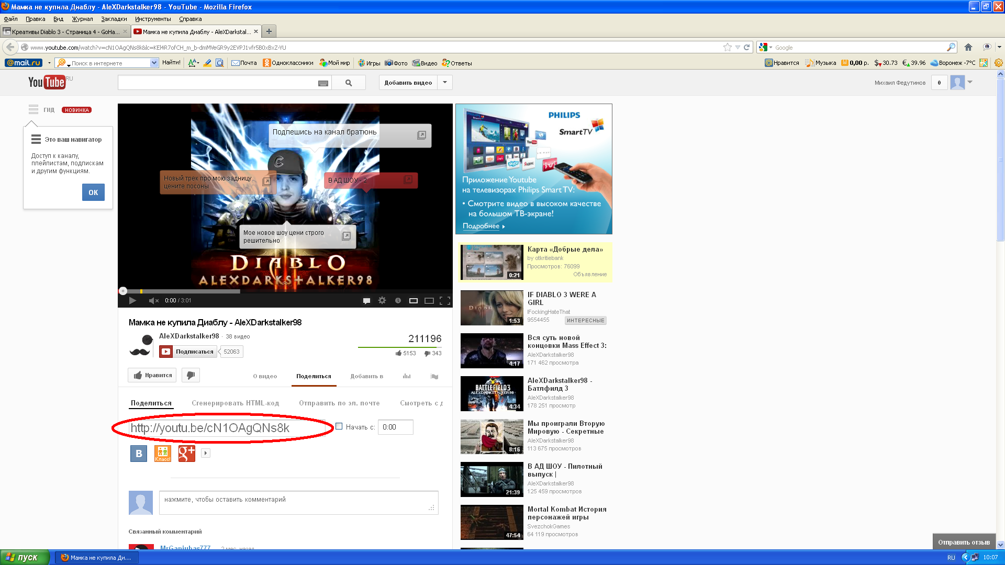Click the likes ratio bar
1005x565 pixels.
pos(400,347)
